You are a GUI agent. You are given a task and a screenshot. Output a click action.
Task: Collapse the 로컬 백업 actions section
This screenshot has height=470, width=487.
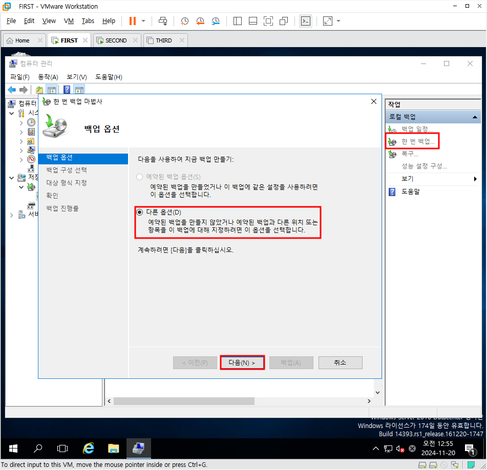(x=475, y=117)
